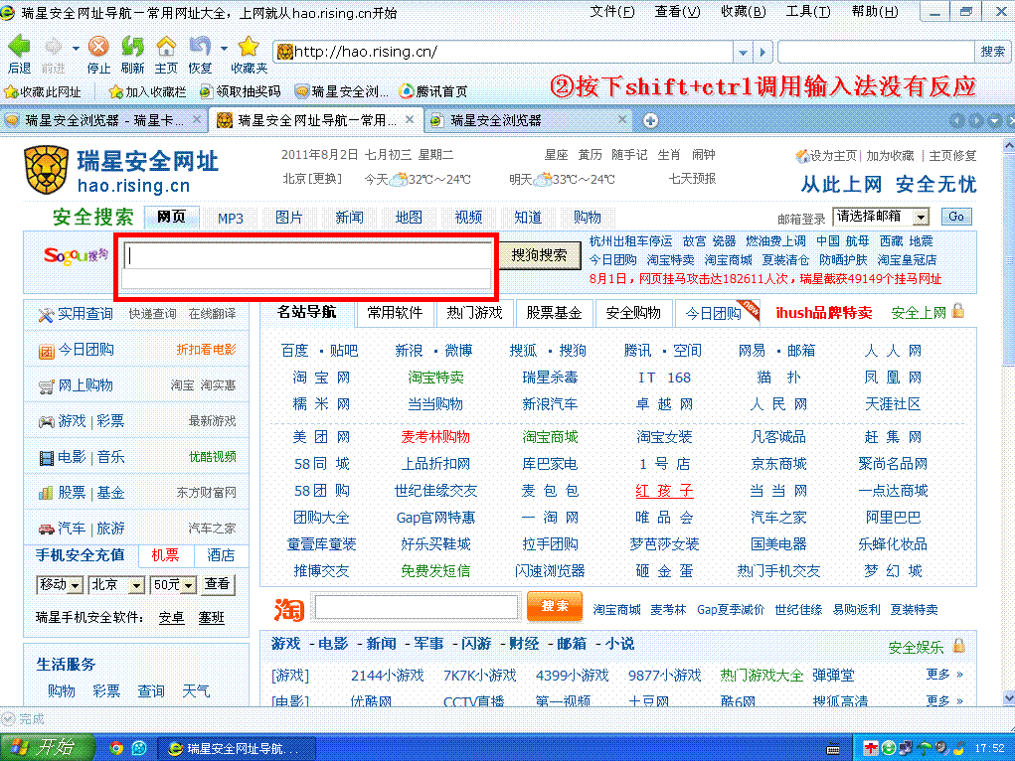Click the 设为主页 link
This screenshot has width=1015, height=761.
(x=833, y=156)
